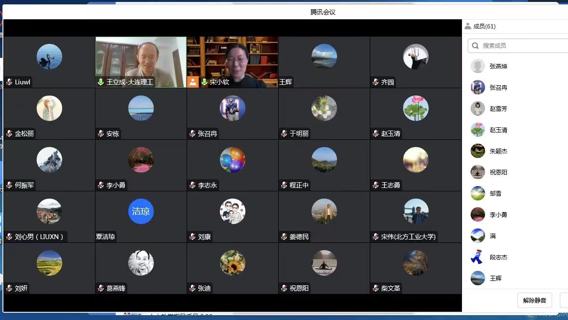Select 朱颖杰 in the member list

pos(499,151)
